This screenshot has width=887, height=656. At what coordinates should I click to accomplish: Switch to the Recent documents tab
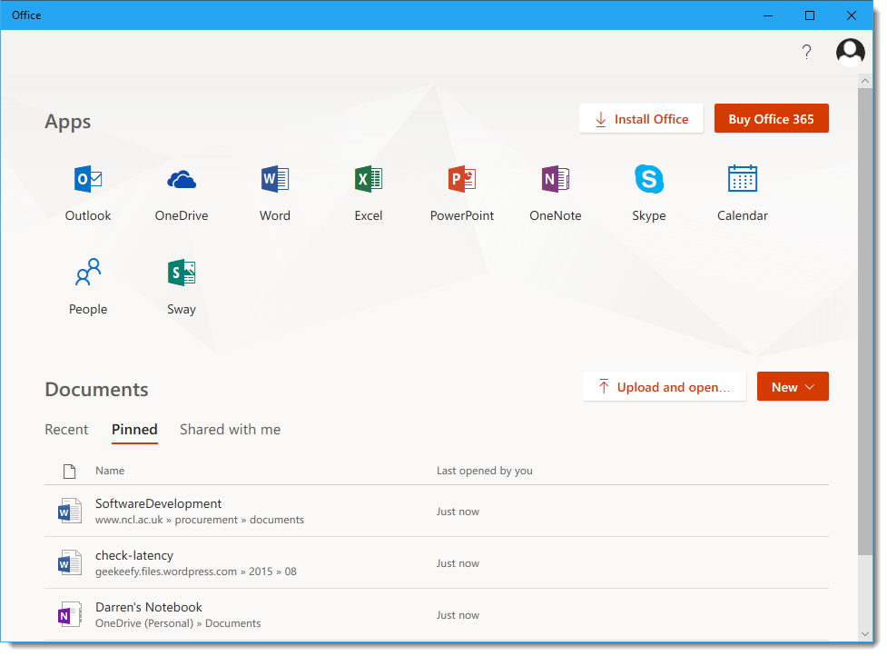pos(66,429)
